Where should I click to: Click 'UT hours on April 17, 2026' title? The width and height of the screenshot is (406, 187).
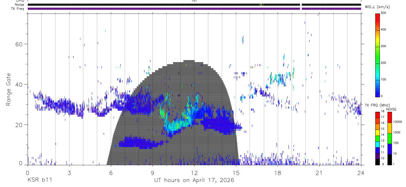[x=194, y=180]
